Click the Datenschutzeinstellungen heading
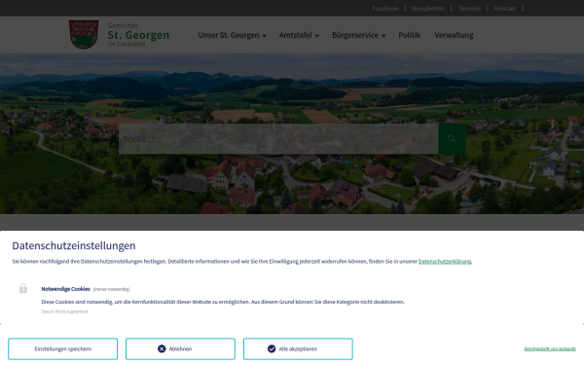Image resolution: width=584 pixels, height=365 pixels. [74, 246]
